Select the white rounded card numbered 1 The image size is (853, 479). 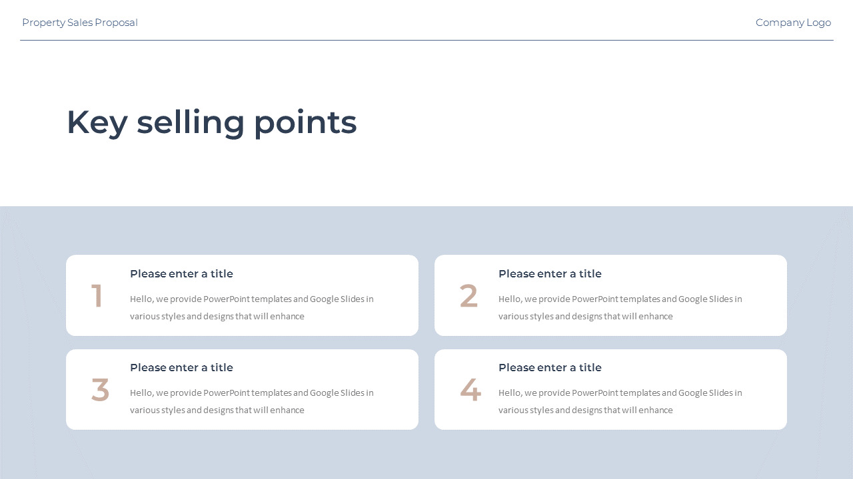(242, 295)
